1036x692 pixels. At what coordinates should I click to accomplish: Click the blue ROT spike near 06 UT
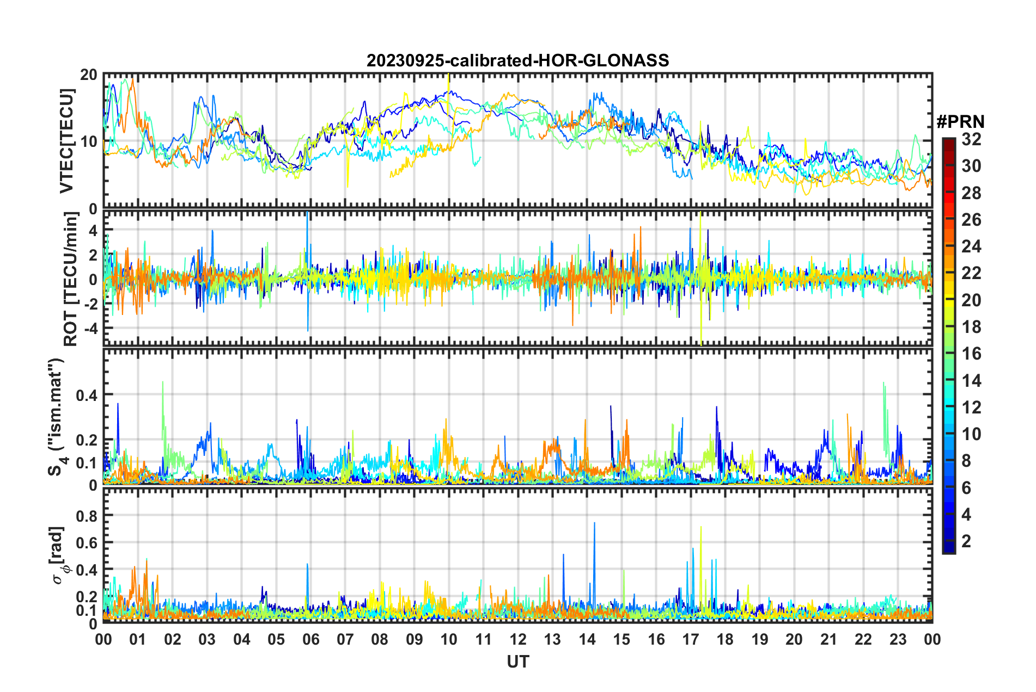tap(308, 271)
